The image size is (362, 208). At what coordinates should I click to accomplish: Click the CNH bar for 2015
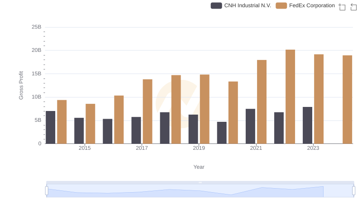tap(79, 131)
